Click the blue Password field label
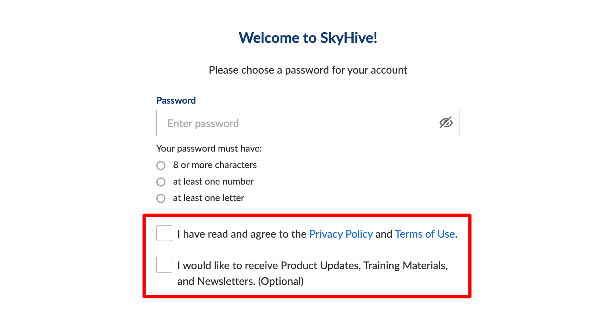This screenshot has width=614, height=312. (176, 100)
